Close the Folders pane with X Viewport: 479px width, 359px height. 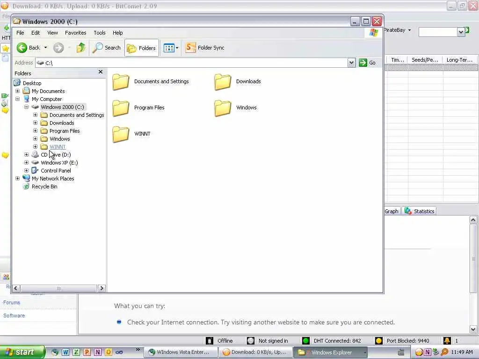[101, 72]
